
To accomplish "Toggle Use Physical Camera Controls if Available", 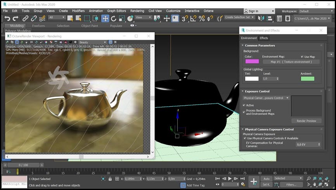I will [x=245, y=138].
